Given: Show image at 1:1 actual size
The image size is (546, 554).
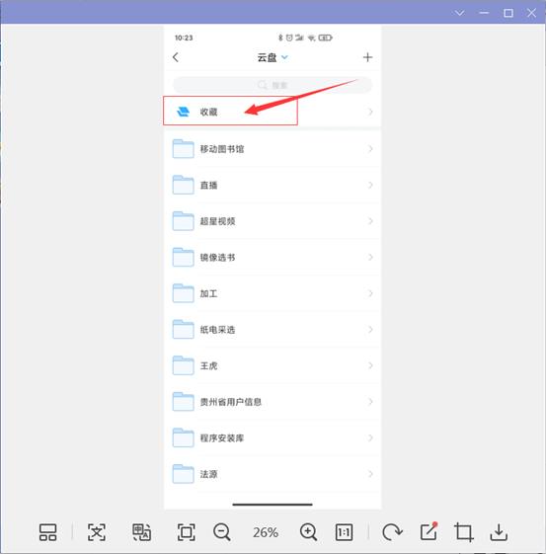Looking at the screenshot, I should [x=344, y=532].
